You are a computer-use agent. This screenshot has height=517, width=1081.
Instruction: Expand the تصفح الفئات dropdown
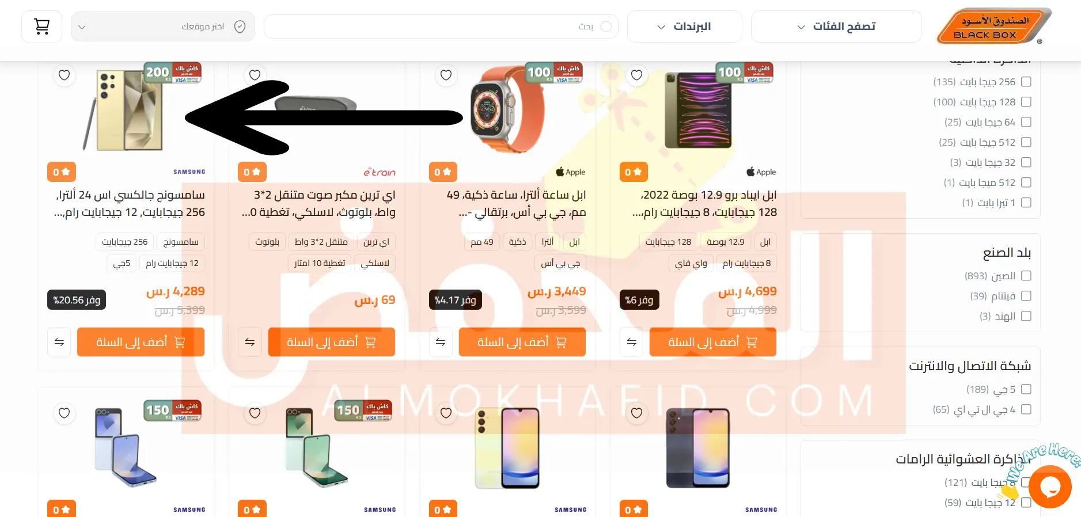(836, 26)
